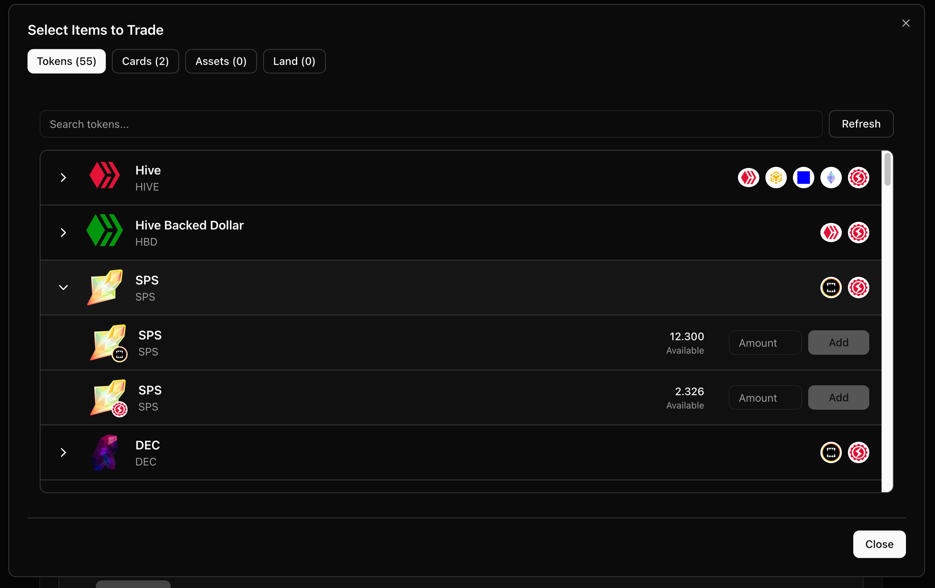Collapse the SPS token group
Viewport: 935px width, 588px height.
[x=63, y=288]
